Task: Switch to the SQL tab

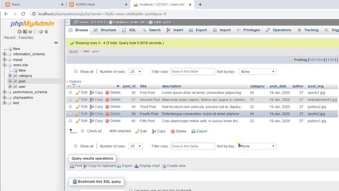Action: (x=129, y=30)
